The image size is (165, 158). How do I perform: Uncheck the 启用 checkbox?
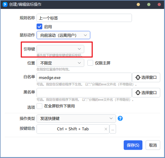[x=39, y=26]
